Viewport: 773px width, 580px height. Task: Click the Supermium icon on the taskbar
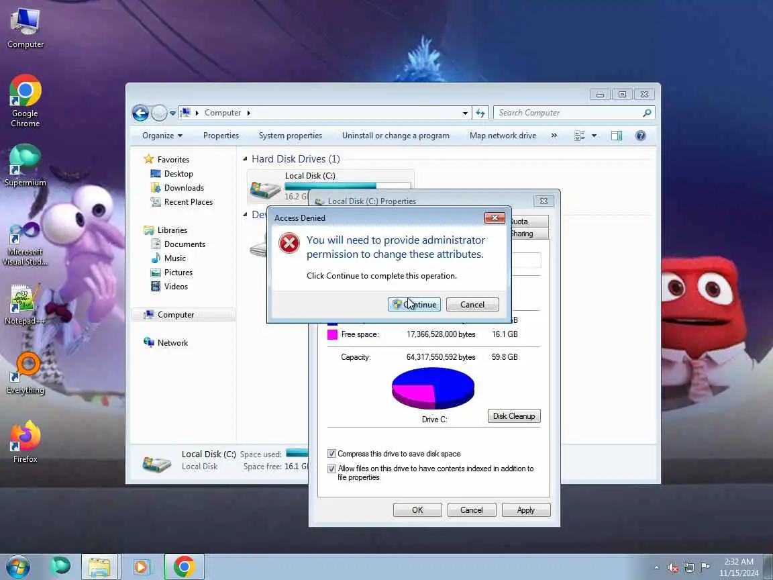pos(60,567)
